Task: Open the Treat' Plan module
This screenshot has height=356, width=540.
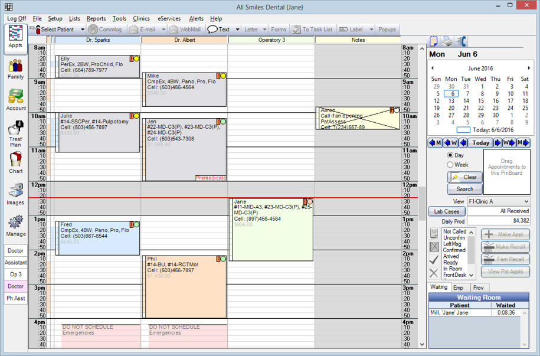Action: pos(15,135)
